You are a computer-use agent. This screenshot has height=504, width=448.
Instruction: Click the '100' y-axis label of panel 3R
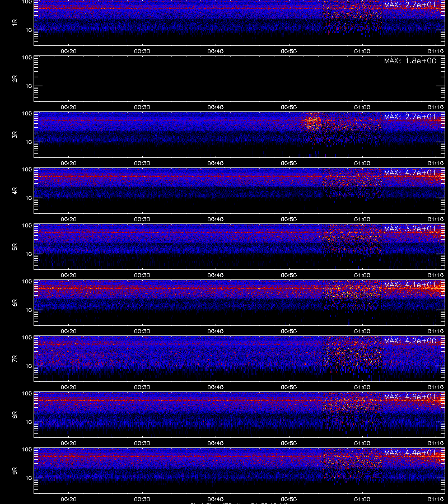point(27,114)
